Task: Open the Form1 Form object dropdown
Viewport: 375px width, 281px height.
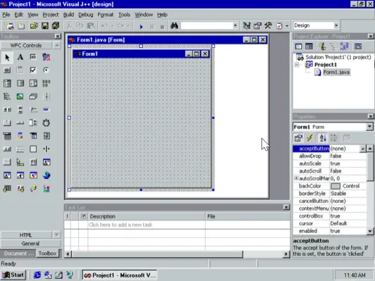Action: [369, 127]
